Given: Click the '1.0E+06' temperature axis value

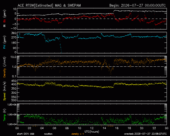Looking at the screenshot, I should [x=12, y=105].
